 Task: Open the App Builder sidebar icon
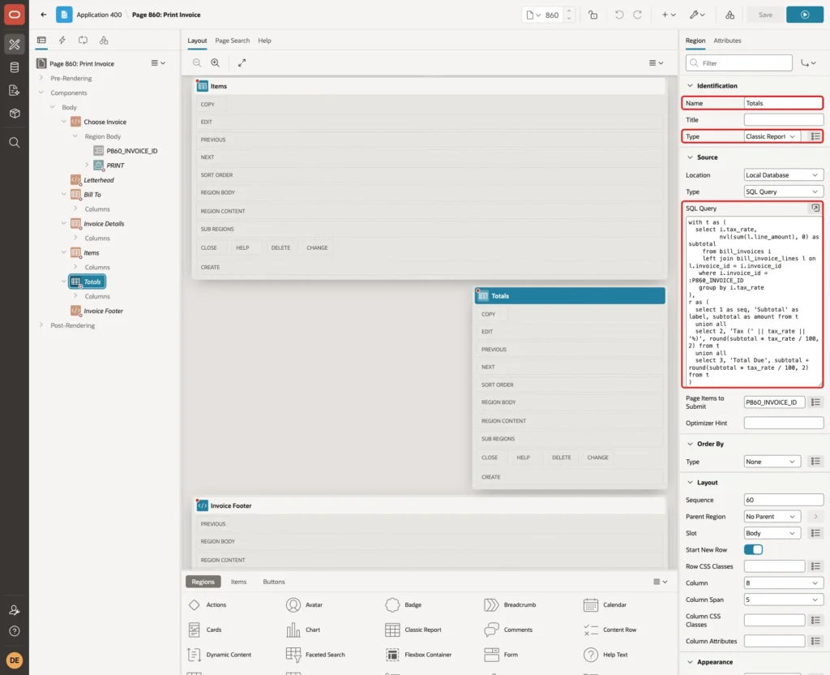point(15,45)
